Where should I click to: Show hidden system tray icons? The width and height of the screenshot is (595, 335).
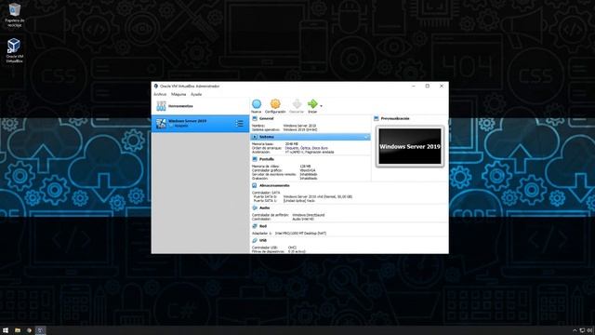[575, 331]
